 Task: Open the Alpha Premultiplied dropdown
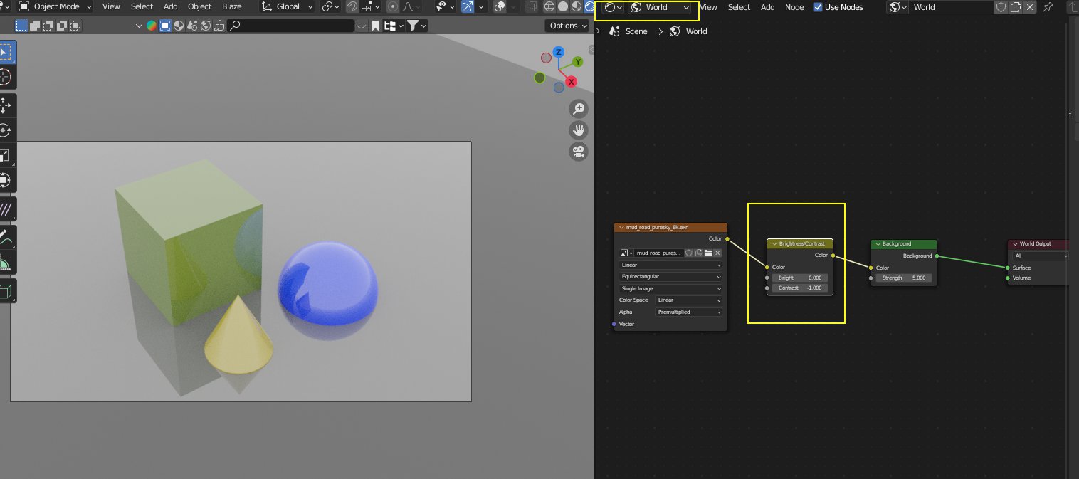coord(688,312)
